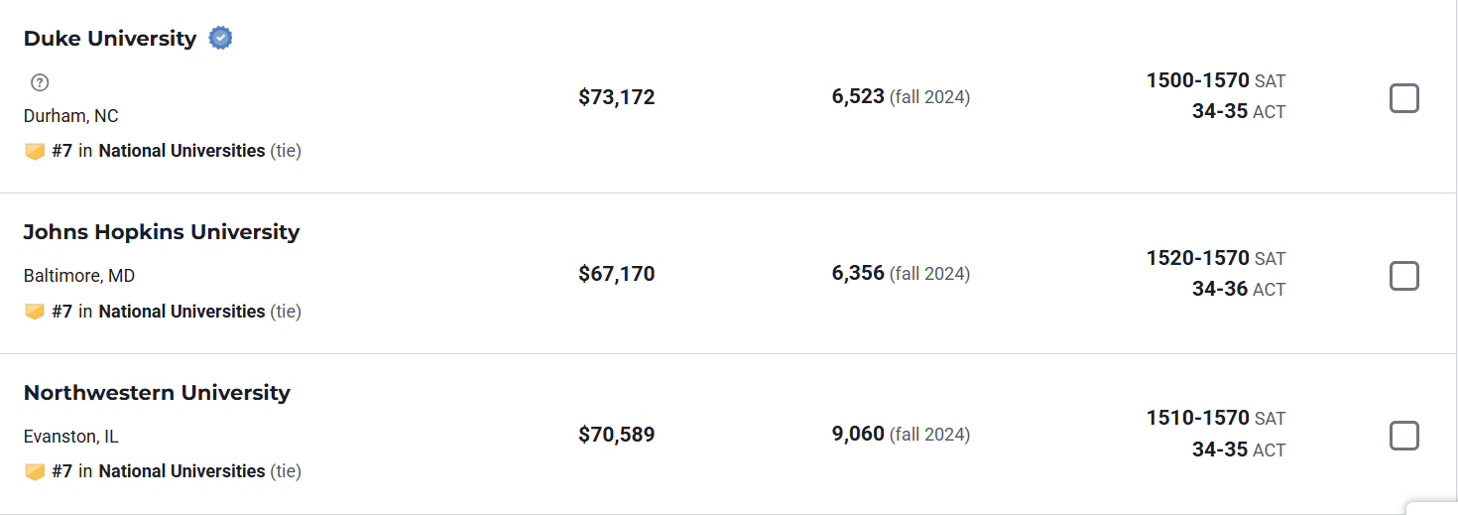Tick the Johns Hopkins University checkbox

point(1403,275)
